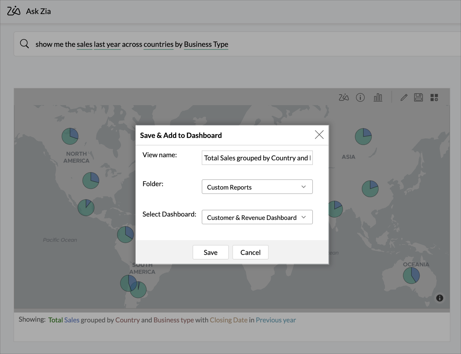461x354 pixels.
Task: Click pie chart above NORTH AMERICA label
Action: (70, 136)
